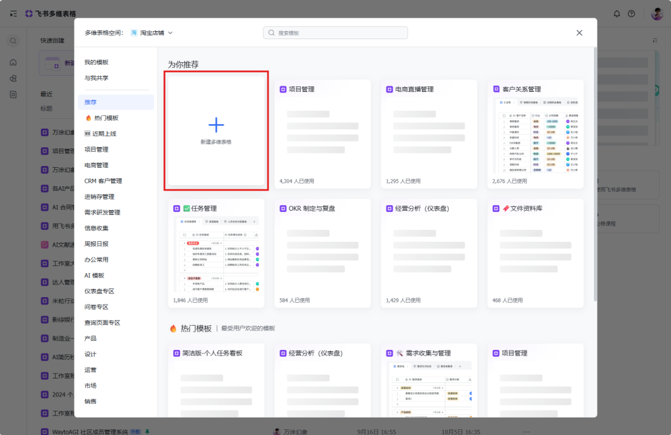Choose CRM 客户管理 category
The image size is (671, 435).
(x=103, y=181)
